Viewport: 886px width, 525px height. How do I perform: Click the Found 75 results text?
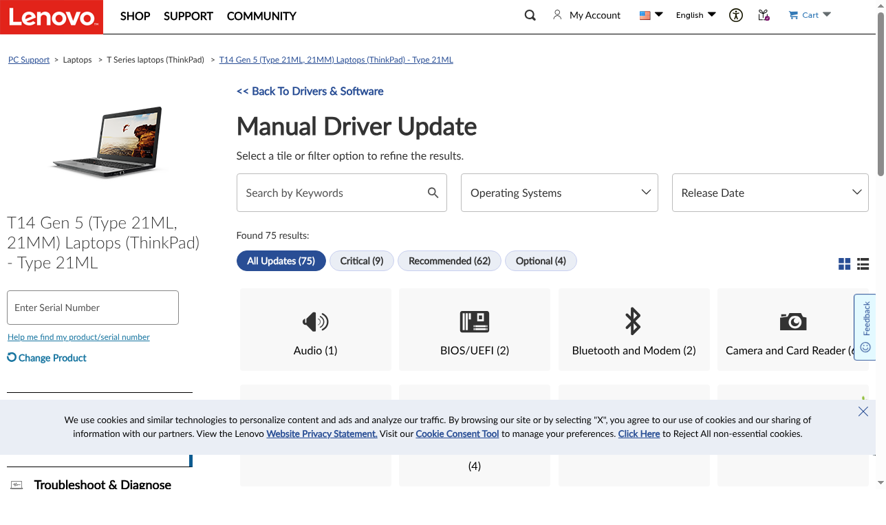(272, 235)
